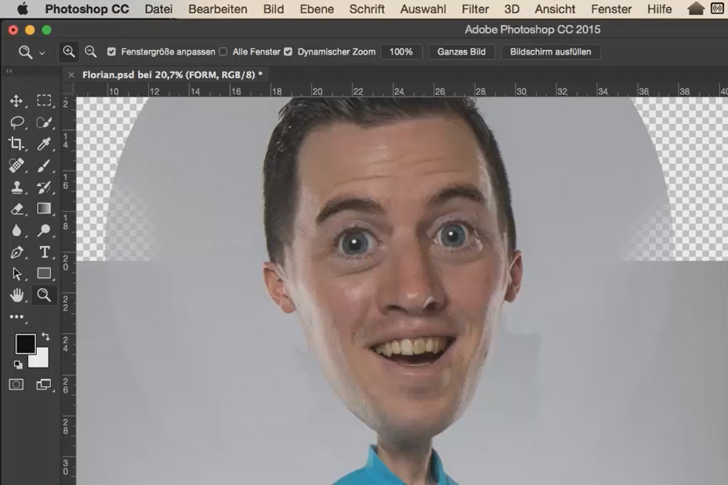Select the Gradient tool
The width and height of the screenshot is (728, 485).
pyautogui.click(x=44, y=209)
